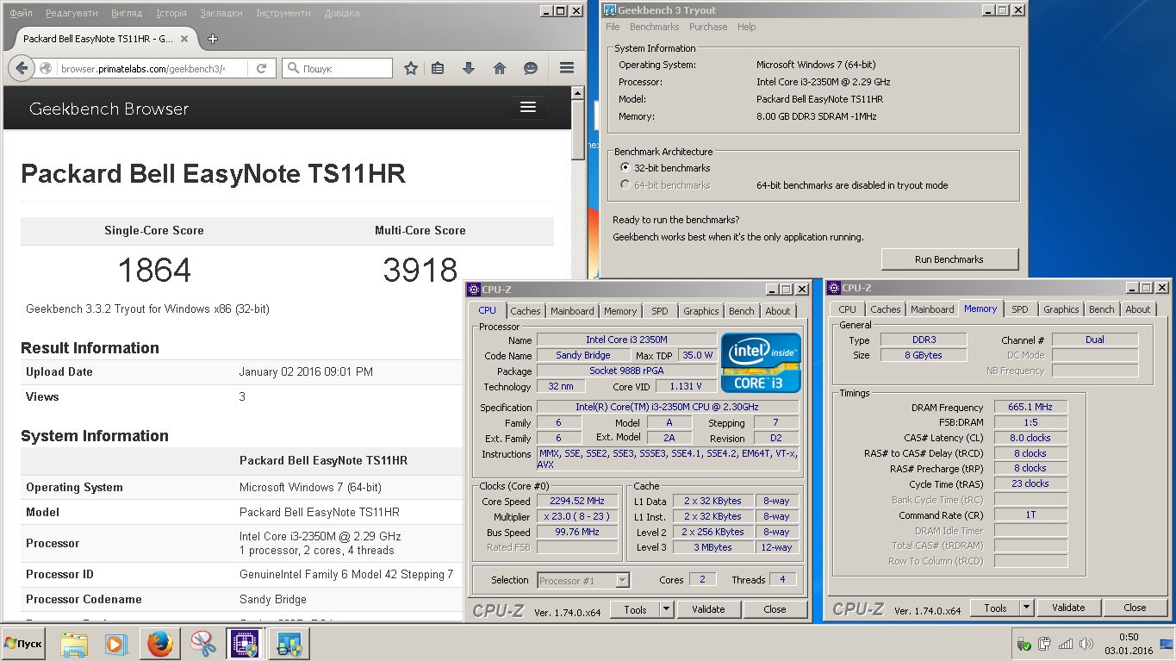Bookmark this page with the star icon
The width and height of the screenshot is (1176, 661).
[411, 68]
